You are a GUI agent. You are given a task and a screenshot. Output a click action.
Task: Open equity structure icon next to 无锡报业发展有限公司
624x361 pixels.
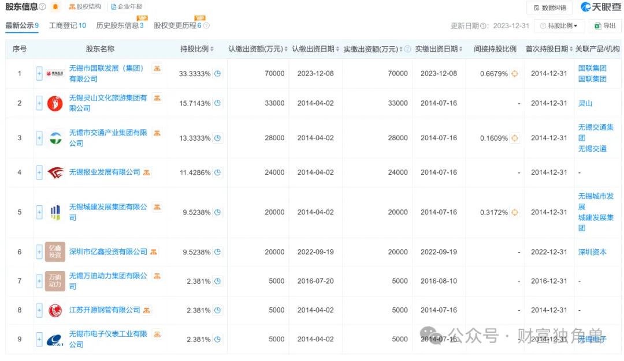click(146, 172)
